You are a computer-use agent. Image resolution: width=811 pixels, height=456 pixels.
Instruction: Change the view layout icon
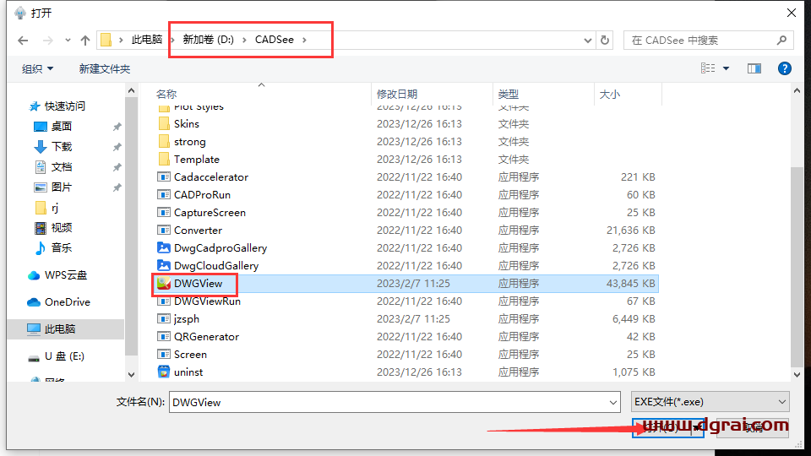tap(708, 68)
